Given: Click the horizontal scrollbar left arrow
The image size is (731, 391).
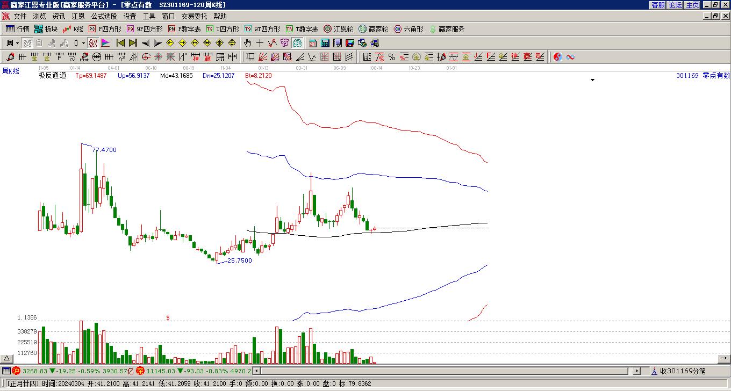Looking at the screenshot, I should tap(256, 371).
